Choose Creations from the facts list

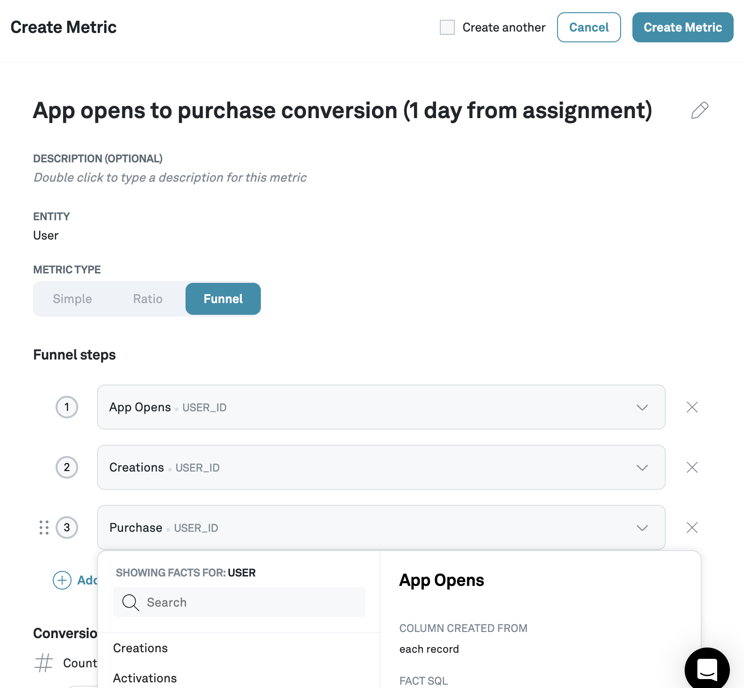coord(140,648)
